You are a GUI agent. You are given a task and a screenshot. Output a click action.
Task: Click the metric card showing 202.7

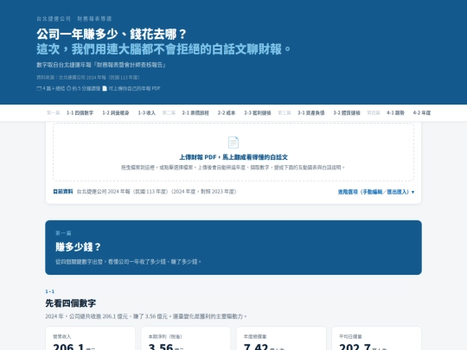point(376,339)
